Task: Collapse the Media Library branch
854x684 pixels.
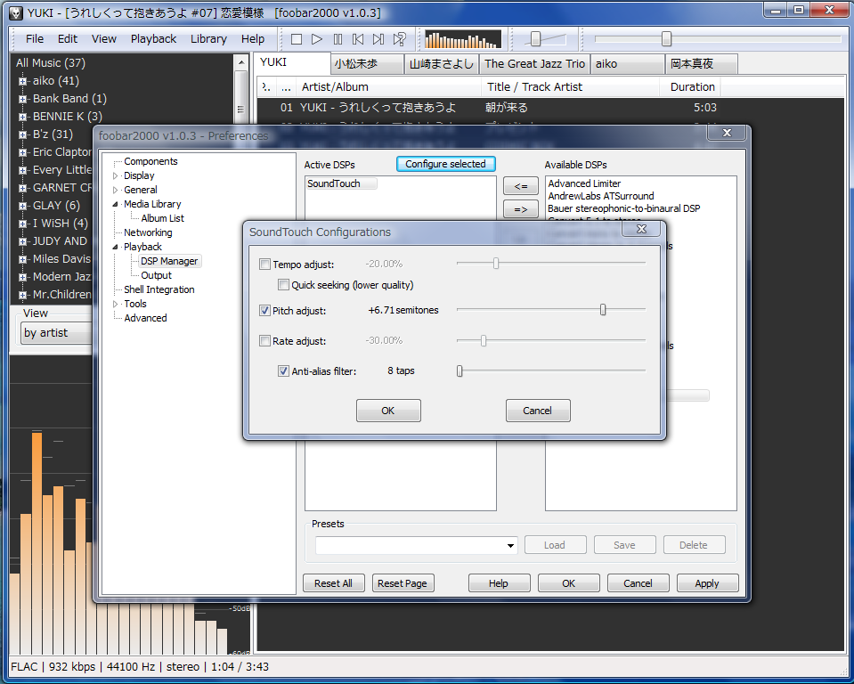Action: click(116, 204)
